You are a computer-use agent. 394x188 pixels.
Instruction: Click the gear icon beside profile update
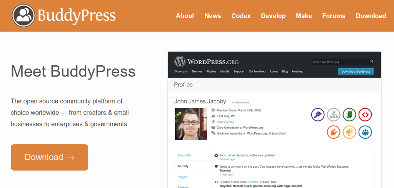pyautogui.click(x=216, y=156)
